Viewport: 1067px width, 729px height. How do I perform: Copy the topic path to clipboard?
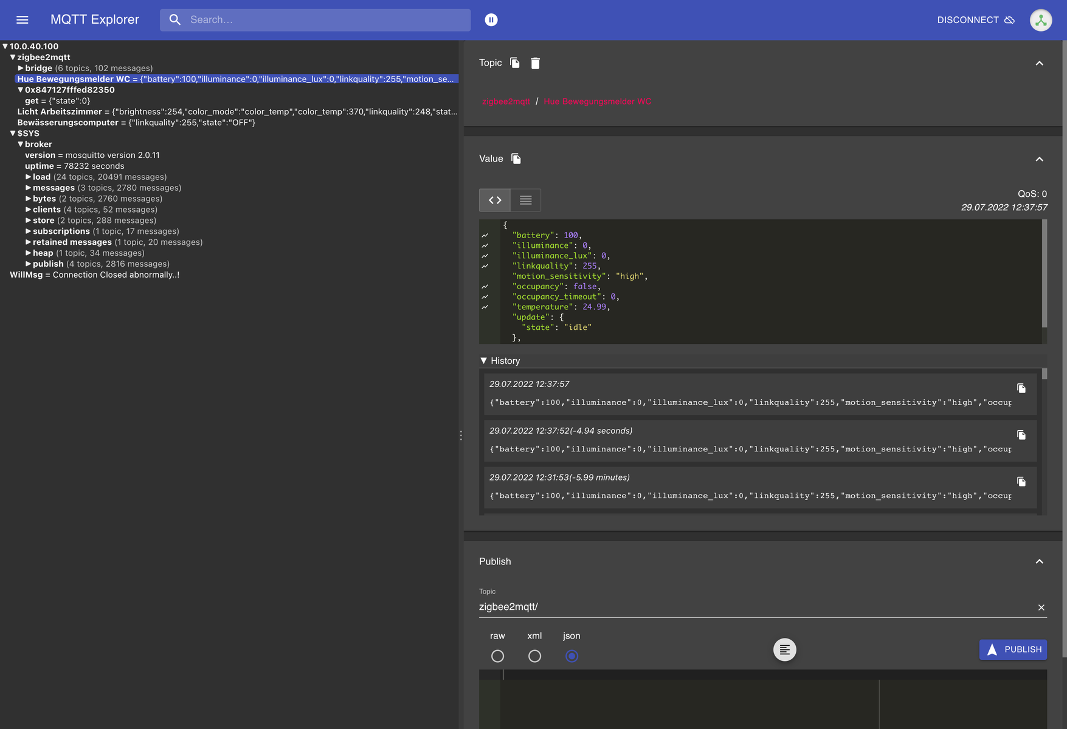(515, 63)
